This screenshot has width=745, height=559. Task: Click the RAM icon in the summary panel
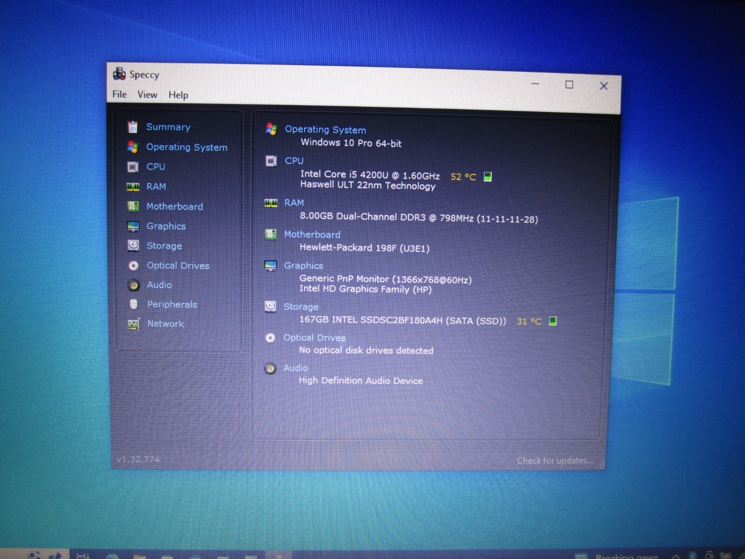(x=271, y=203)
